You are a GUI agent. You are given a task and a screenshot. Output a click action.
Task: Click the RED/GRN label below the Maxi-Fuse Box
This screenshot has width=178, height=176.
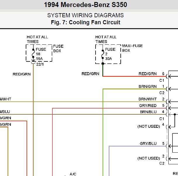[90, 74]
